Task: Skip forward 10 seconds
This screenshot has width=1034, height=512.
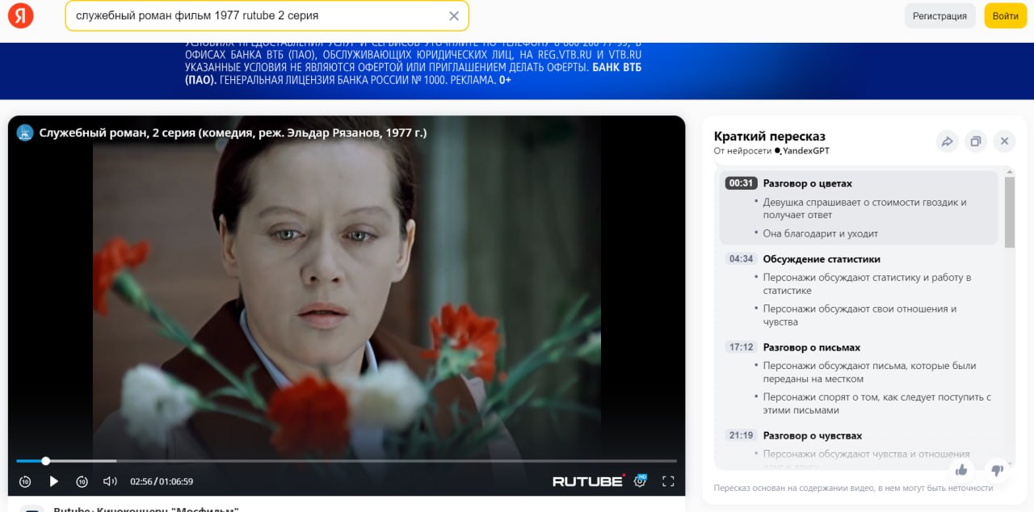Action: [x=82, y=481]
